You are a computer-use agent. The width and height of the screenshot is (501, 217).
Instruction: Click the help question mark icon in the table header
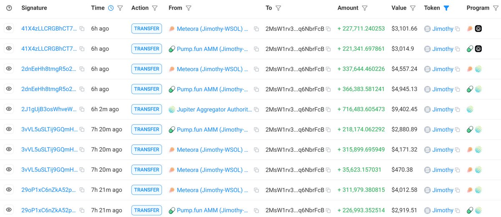(x=9, y=8)
